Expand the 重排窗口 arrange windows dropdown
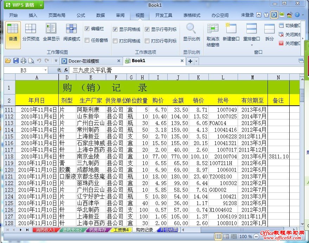This screenshot has height=243, width=309. tap(252, 45)
